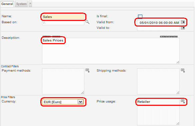Open the Valid to calendar picker icon
This screenshot has width=195, height=126.
(183, 28)
